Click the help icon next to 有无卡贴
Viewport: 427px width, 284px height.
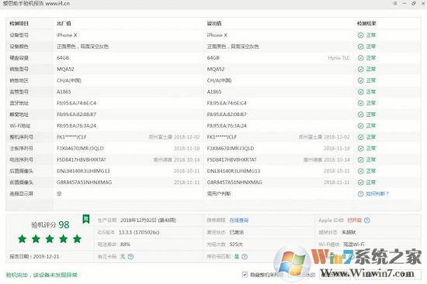pyautogui.click(x=130, y=257)
